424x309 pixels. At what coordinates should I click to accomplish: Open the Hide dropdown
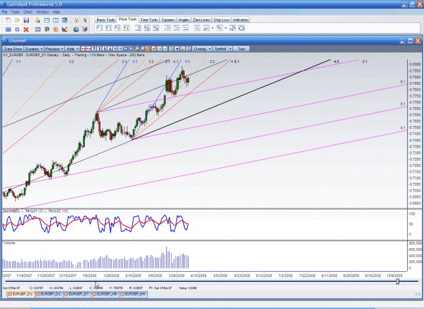pyautogui.click(x=73, y=49)
